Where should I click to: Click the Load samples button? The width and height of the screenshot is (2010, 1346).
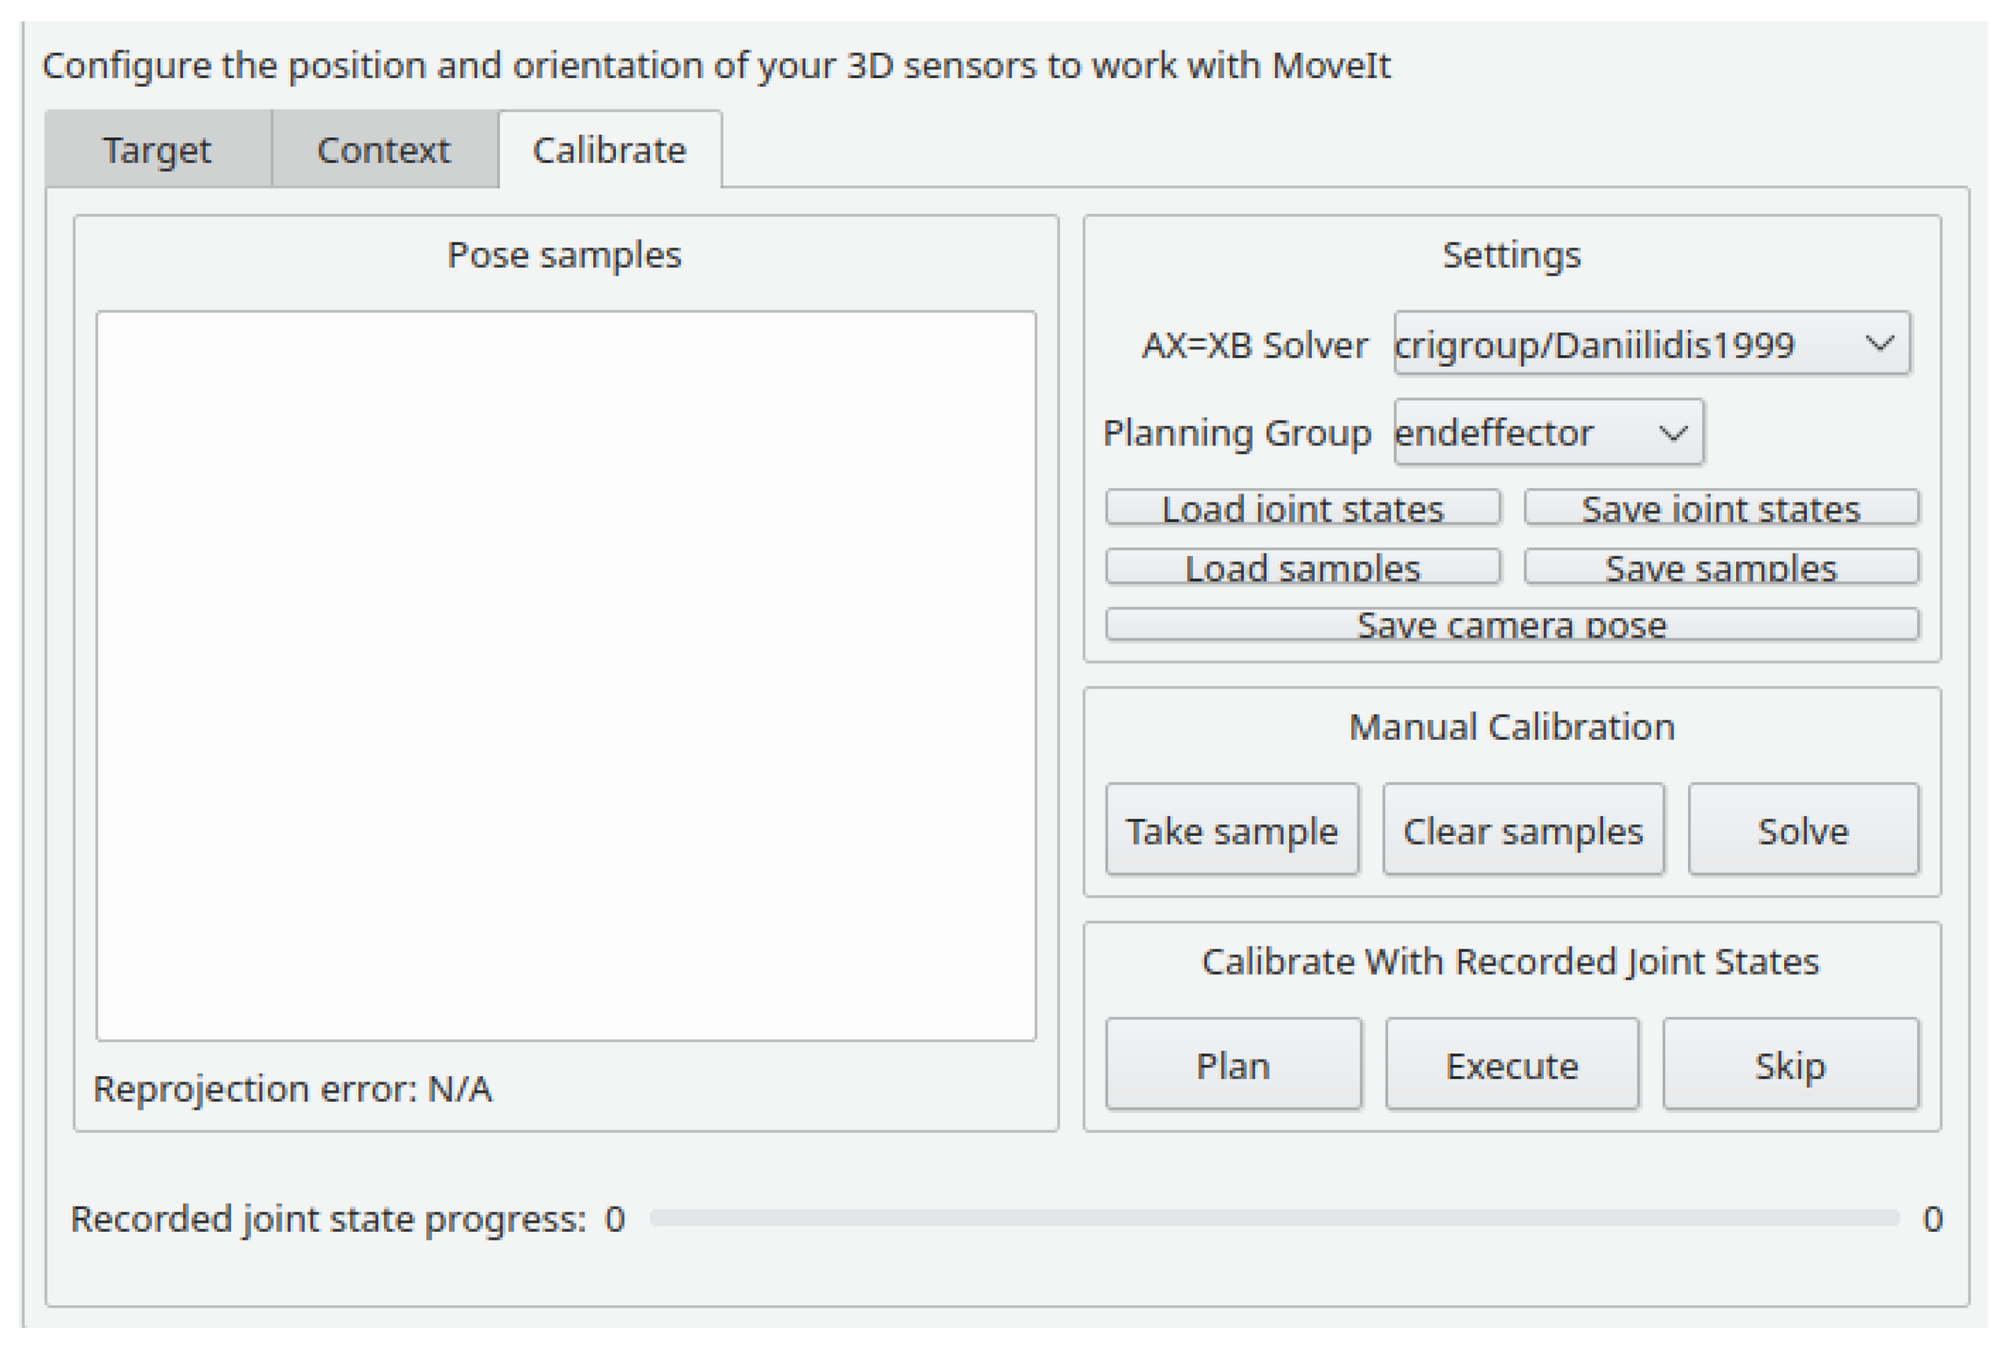1302,567
